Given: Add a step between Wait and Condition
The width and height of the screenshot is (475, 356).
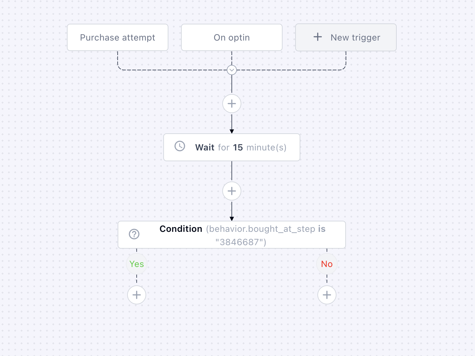Looking at the screenshot, I should (x=232, y=191).
